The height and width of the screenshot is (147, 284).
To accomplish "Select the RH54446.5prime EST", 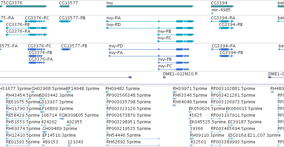I will (x=133, y=139).
